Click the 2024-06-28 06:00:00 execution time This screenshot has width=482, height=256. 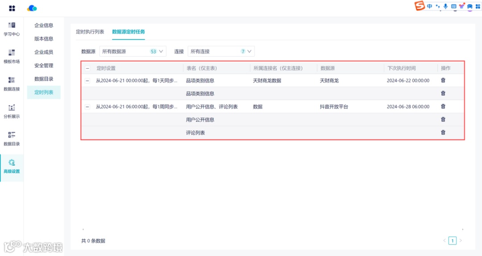408,107
